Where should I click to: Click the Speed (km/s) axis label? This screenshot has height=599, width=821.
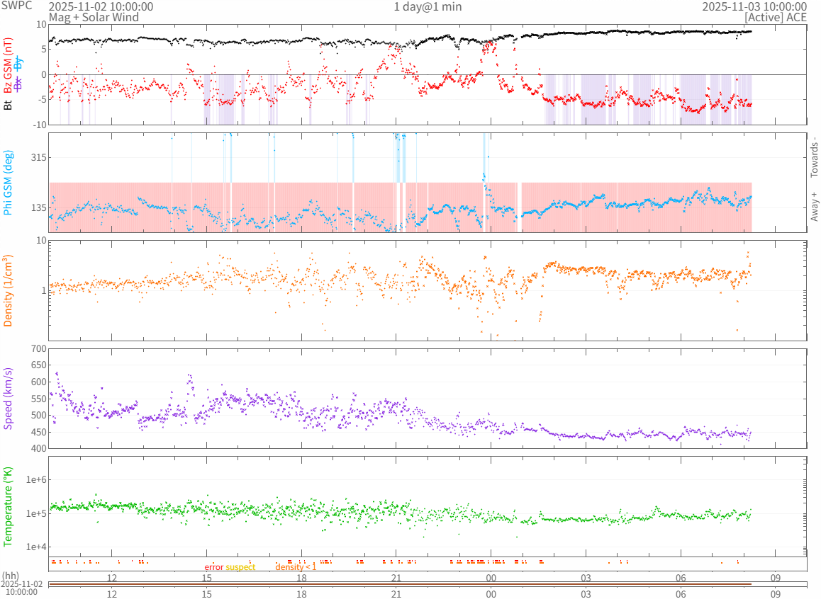(9, 399)
